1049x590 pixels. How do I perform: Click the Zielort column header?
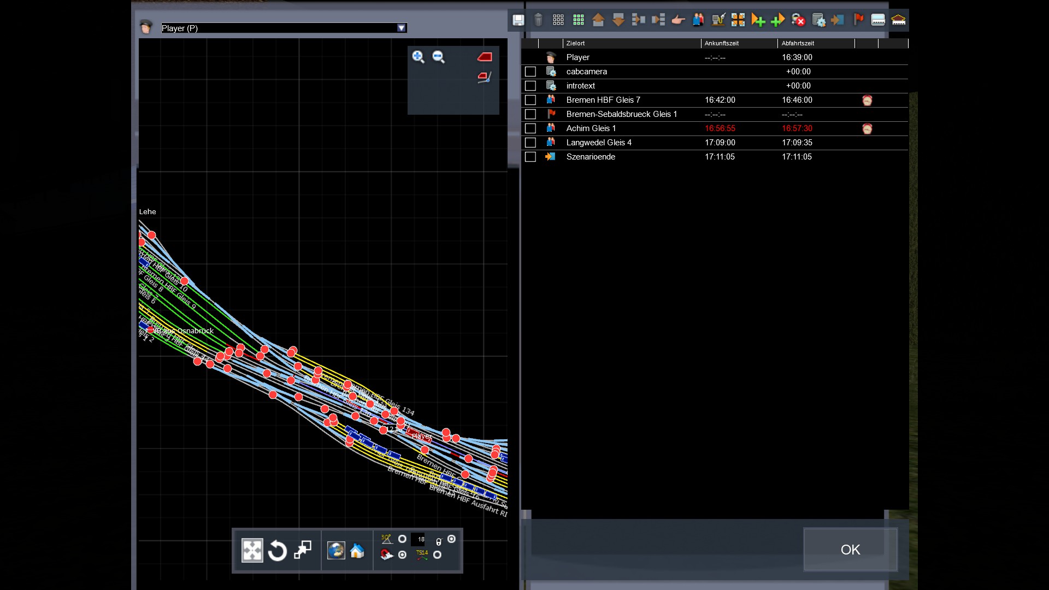click(576, 43)
